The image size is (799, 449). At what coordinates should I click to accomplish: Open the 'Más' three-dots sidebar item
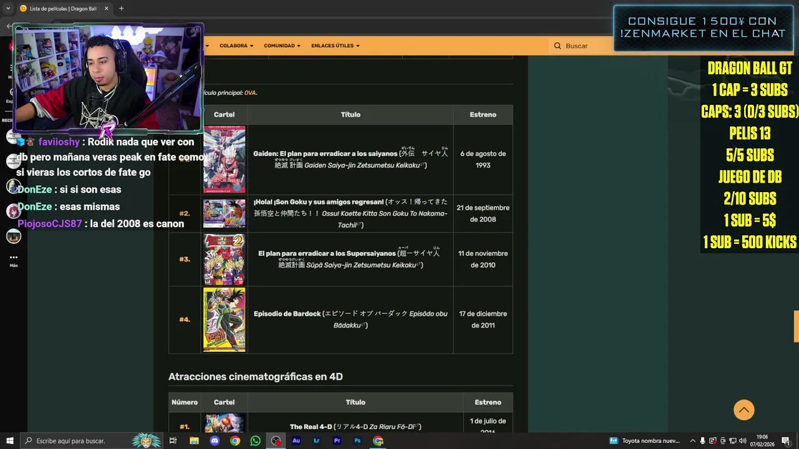[x=14, y=260]
